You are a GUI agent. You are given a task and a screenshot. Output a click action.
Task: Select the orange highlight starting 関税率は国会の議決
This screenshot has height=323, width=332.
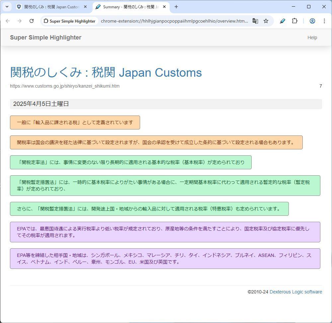(156, 142)
